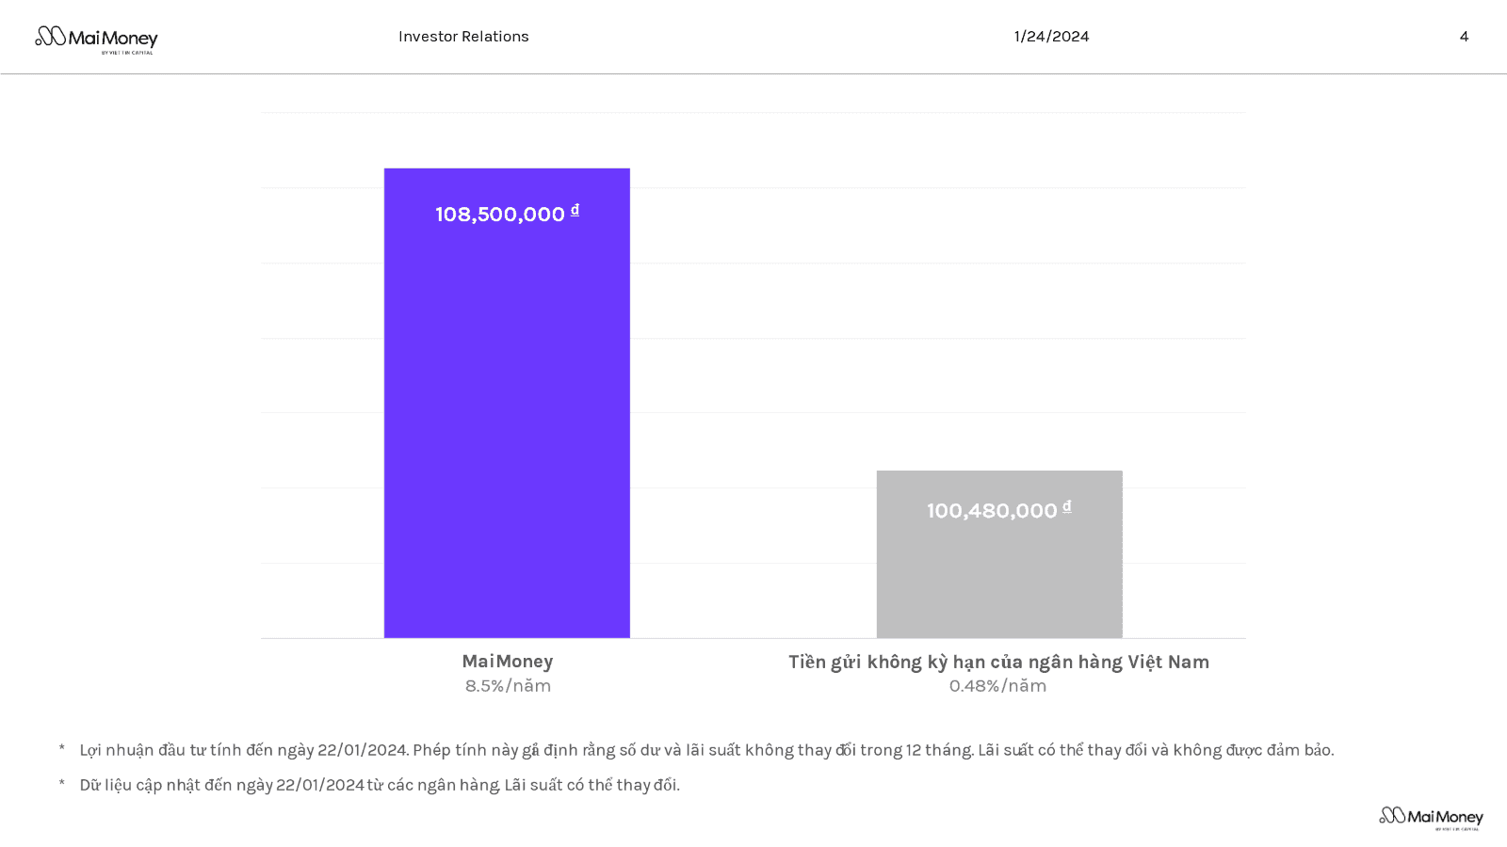
Task: Click the slide page number 4
Action: point(1464,37)
